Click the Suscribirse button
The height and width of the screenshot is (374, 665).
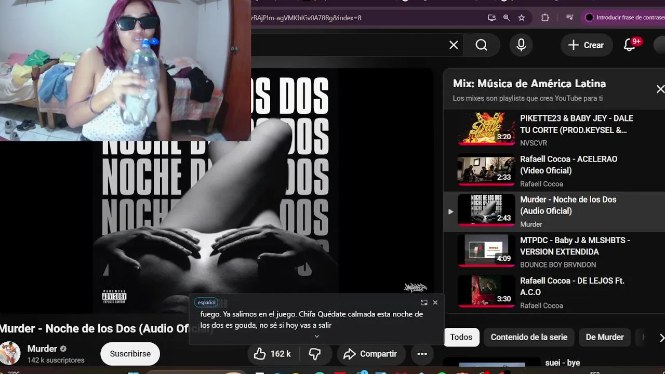point(130,354)
